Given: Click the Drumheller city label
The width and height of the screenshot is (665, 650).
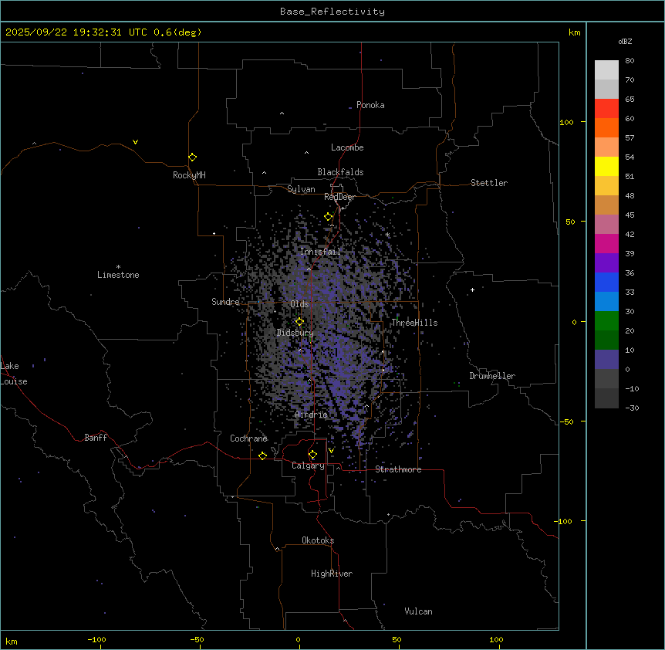Looking at the screenshot, I should [x=491, y=376].
